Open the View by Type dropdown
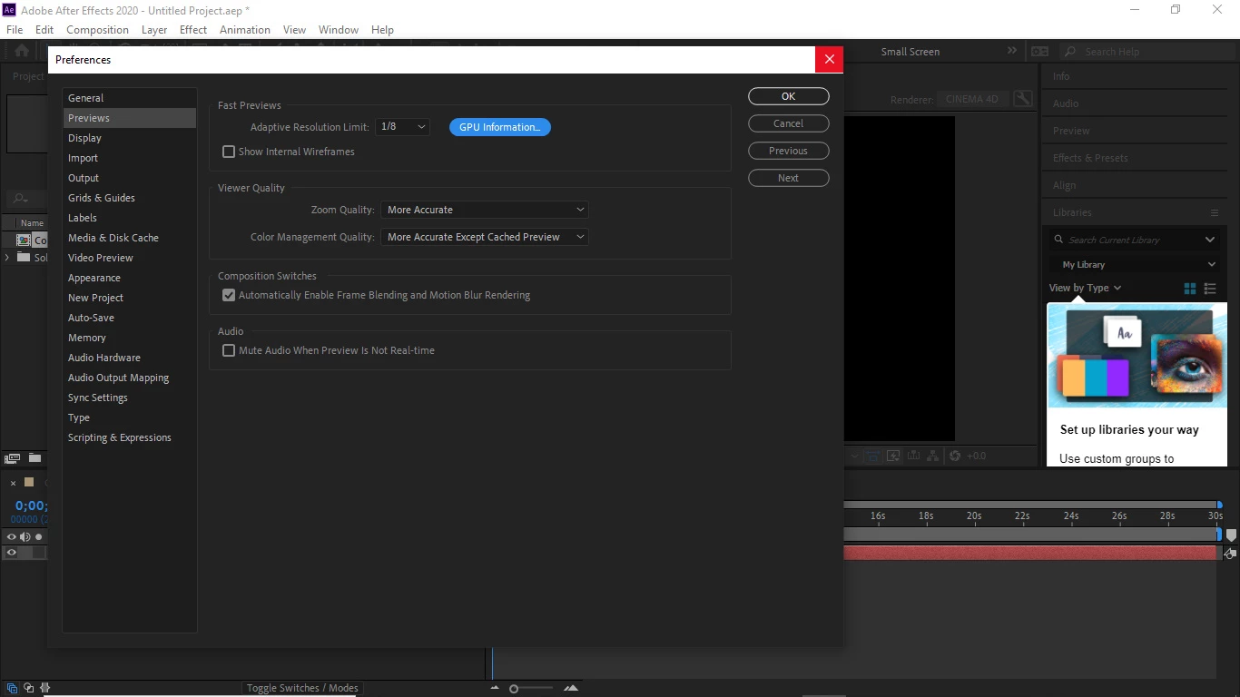The height and width of the screenshot is (697, 1240). pos(1085,288)
